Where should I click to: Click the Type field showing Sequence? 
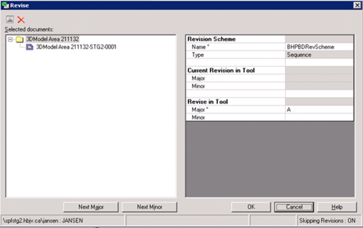[319, 55]
